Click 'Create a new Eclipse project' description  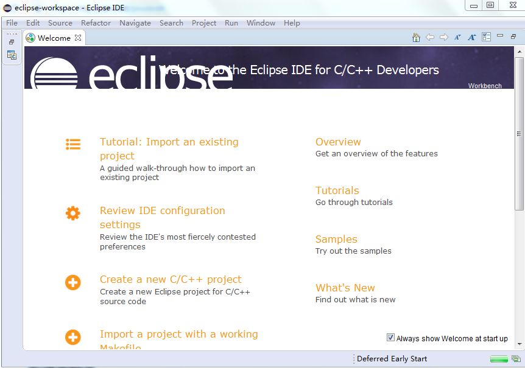tap(175, 296)
